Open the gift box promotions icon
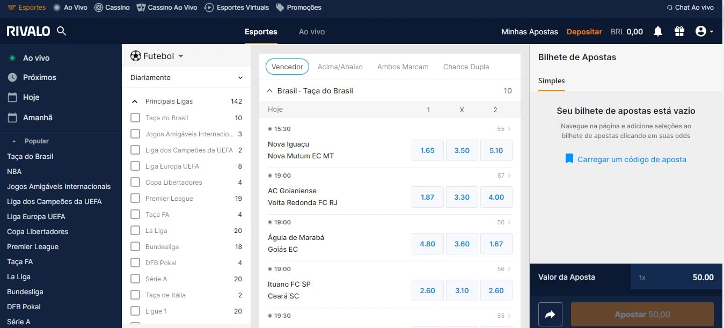The height and width of the screenshot is (328, 724). (679, 32)
